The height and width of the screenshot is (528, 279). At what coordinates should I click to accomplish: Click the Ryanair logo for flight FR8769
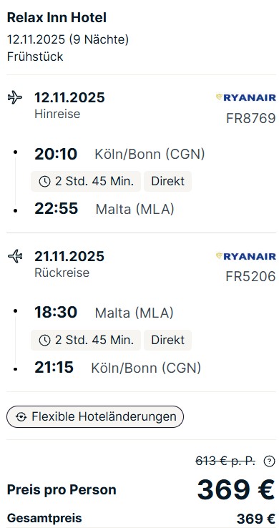tap(245, 97)
